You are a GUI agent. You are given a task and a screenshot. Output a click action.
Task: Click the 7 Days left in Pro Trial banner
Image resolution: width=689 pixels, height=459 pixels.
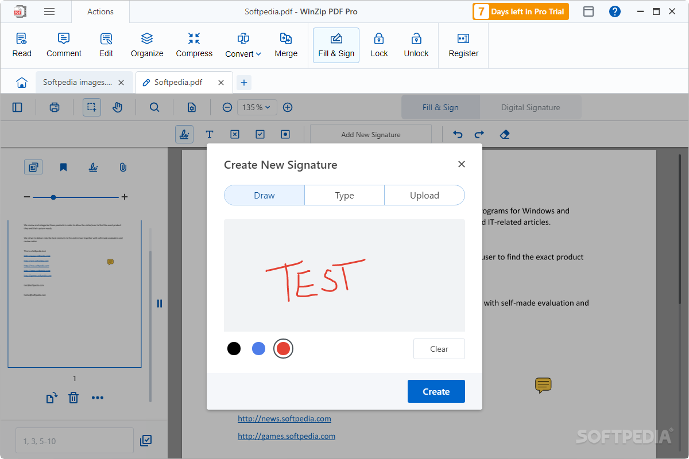(521, 11)
